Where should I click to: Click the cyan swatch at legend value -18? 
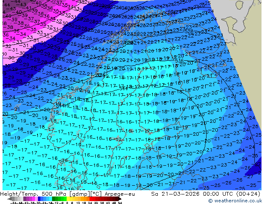(x=50, y=199)
